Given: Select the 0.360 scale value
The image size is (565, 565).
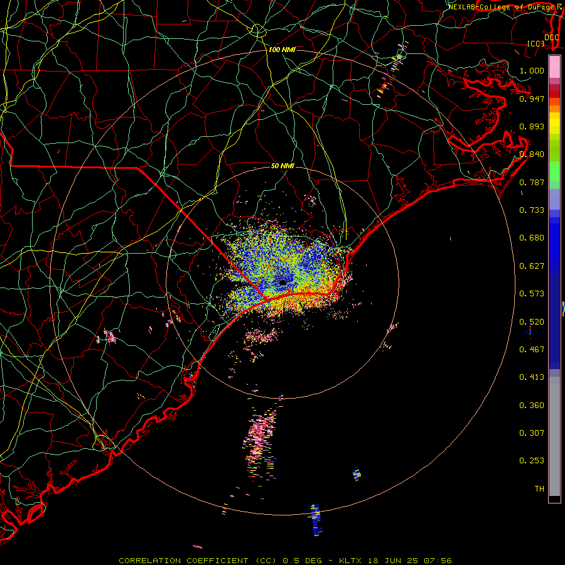Looking at the screenshot, I should (532, 406).
